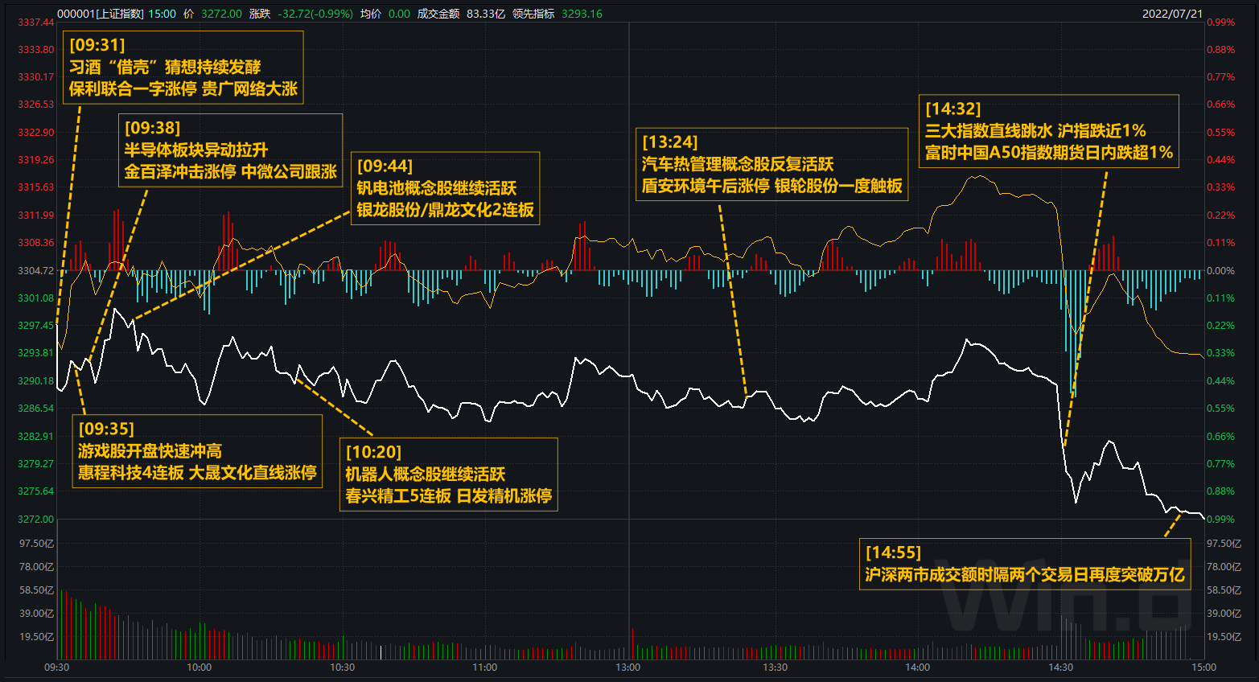The height and width of the screenshot is (682, 1259).
Task: Open the [14:32] 三大指数直线跳水 annotation
Action: tap(1048, 131)
